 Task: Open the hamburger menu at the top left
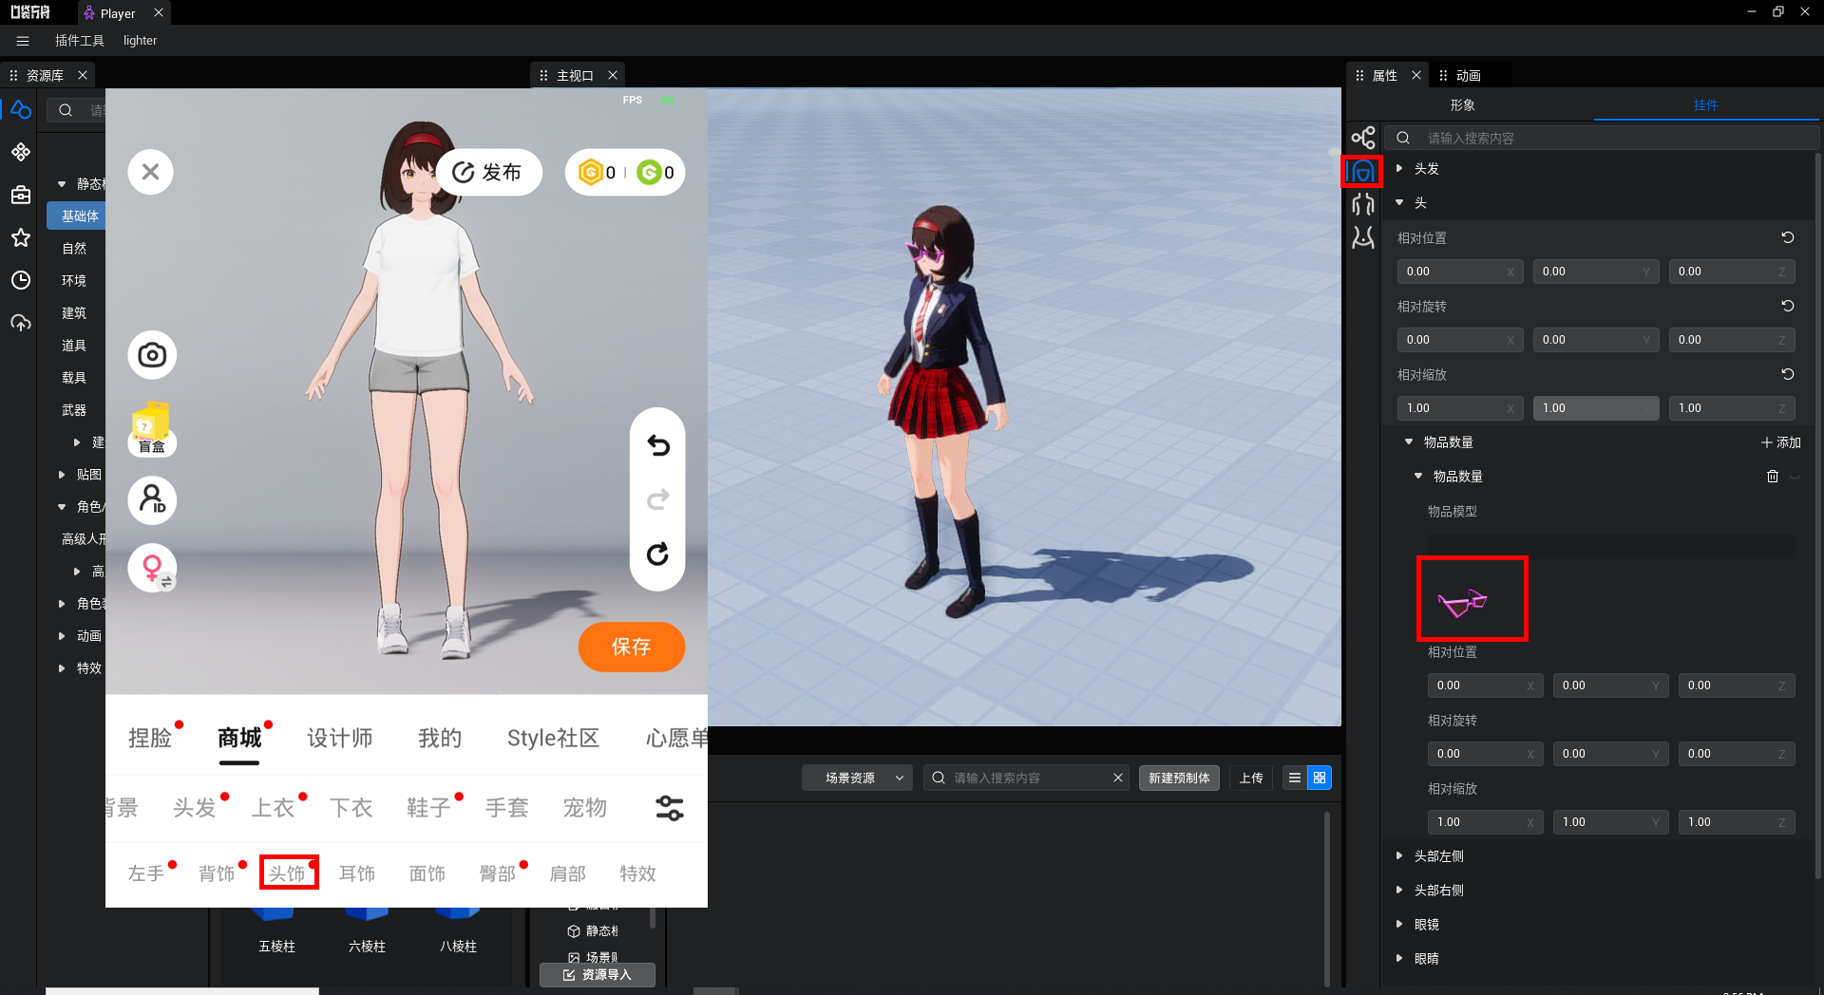click(x=23, y=41)
